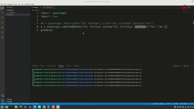
Task: Select the Python terminal shell label
Action: pos(176,66)
